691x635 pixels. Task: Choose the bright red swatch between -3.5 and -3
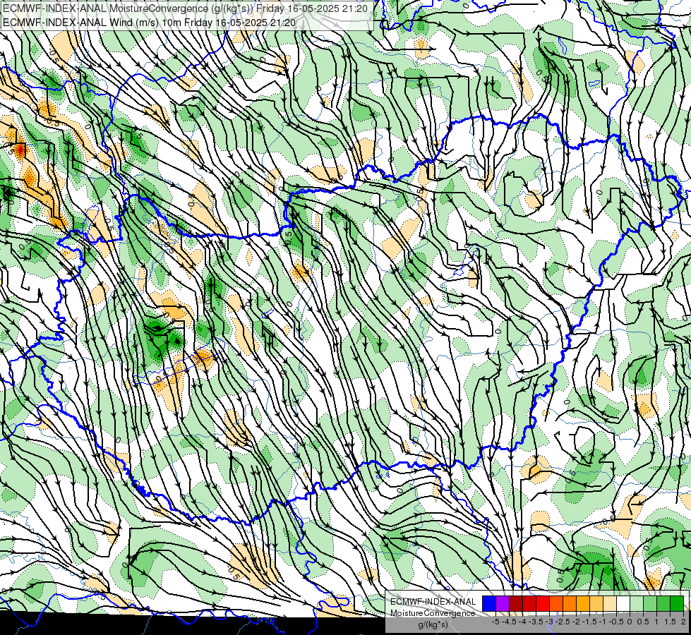click(x=543, y=604)
